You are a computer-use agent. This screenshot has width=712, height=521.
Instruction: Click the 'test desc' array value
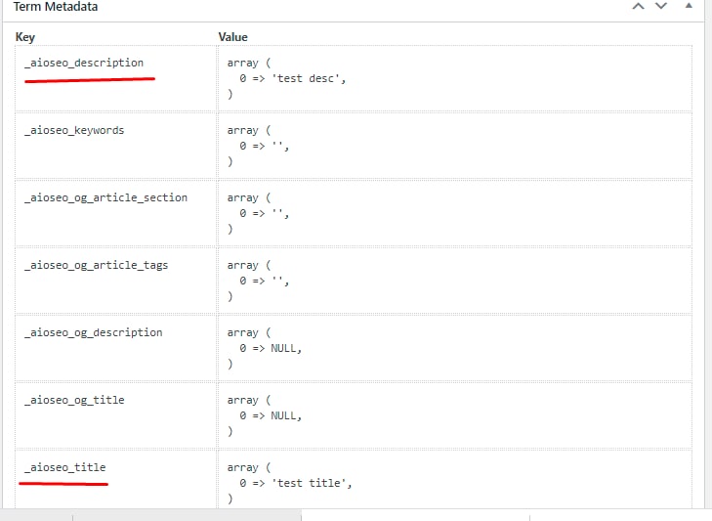[x=286, y=78]
